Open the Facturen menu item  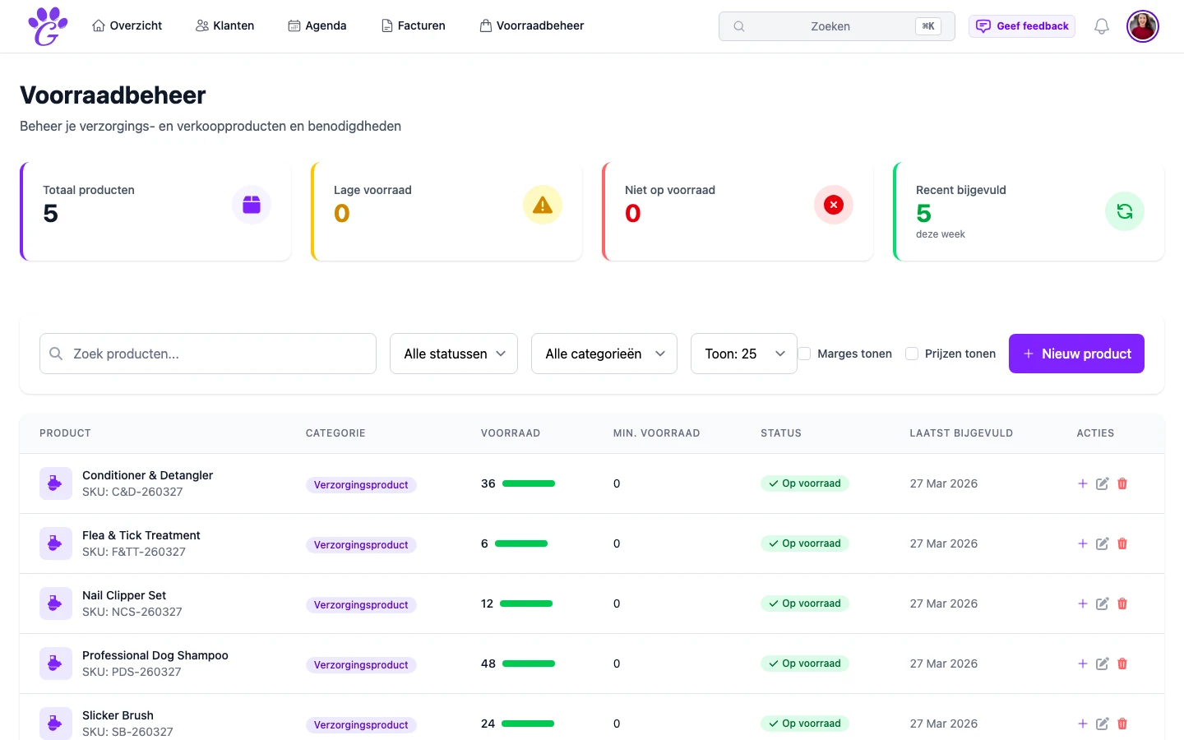click(414, 25)
